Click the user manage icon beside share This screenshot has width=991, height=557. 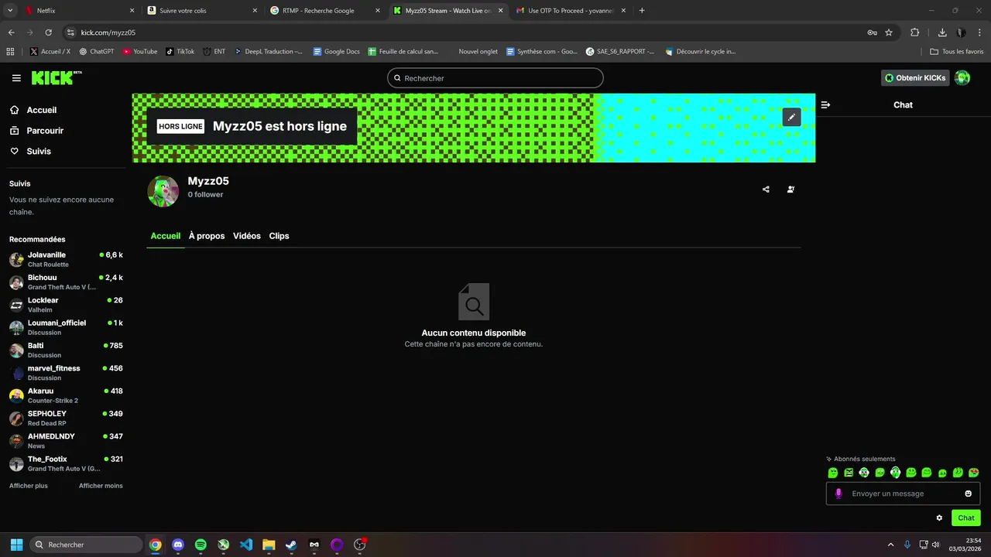point(790,189)
